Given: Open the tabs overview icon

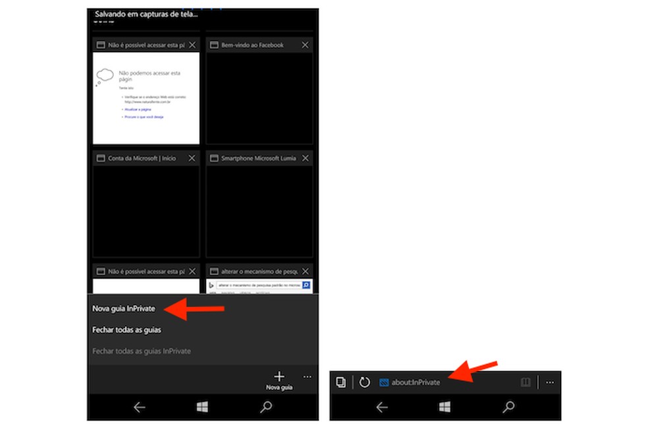Looking at the screenshot, I should pos(341,381).
